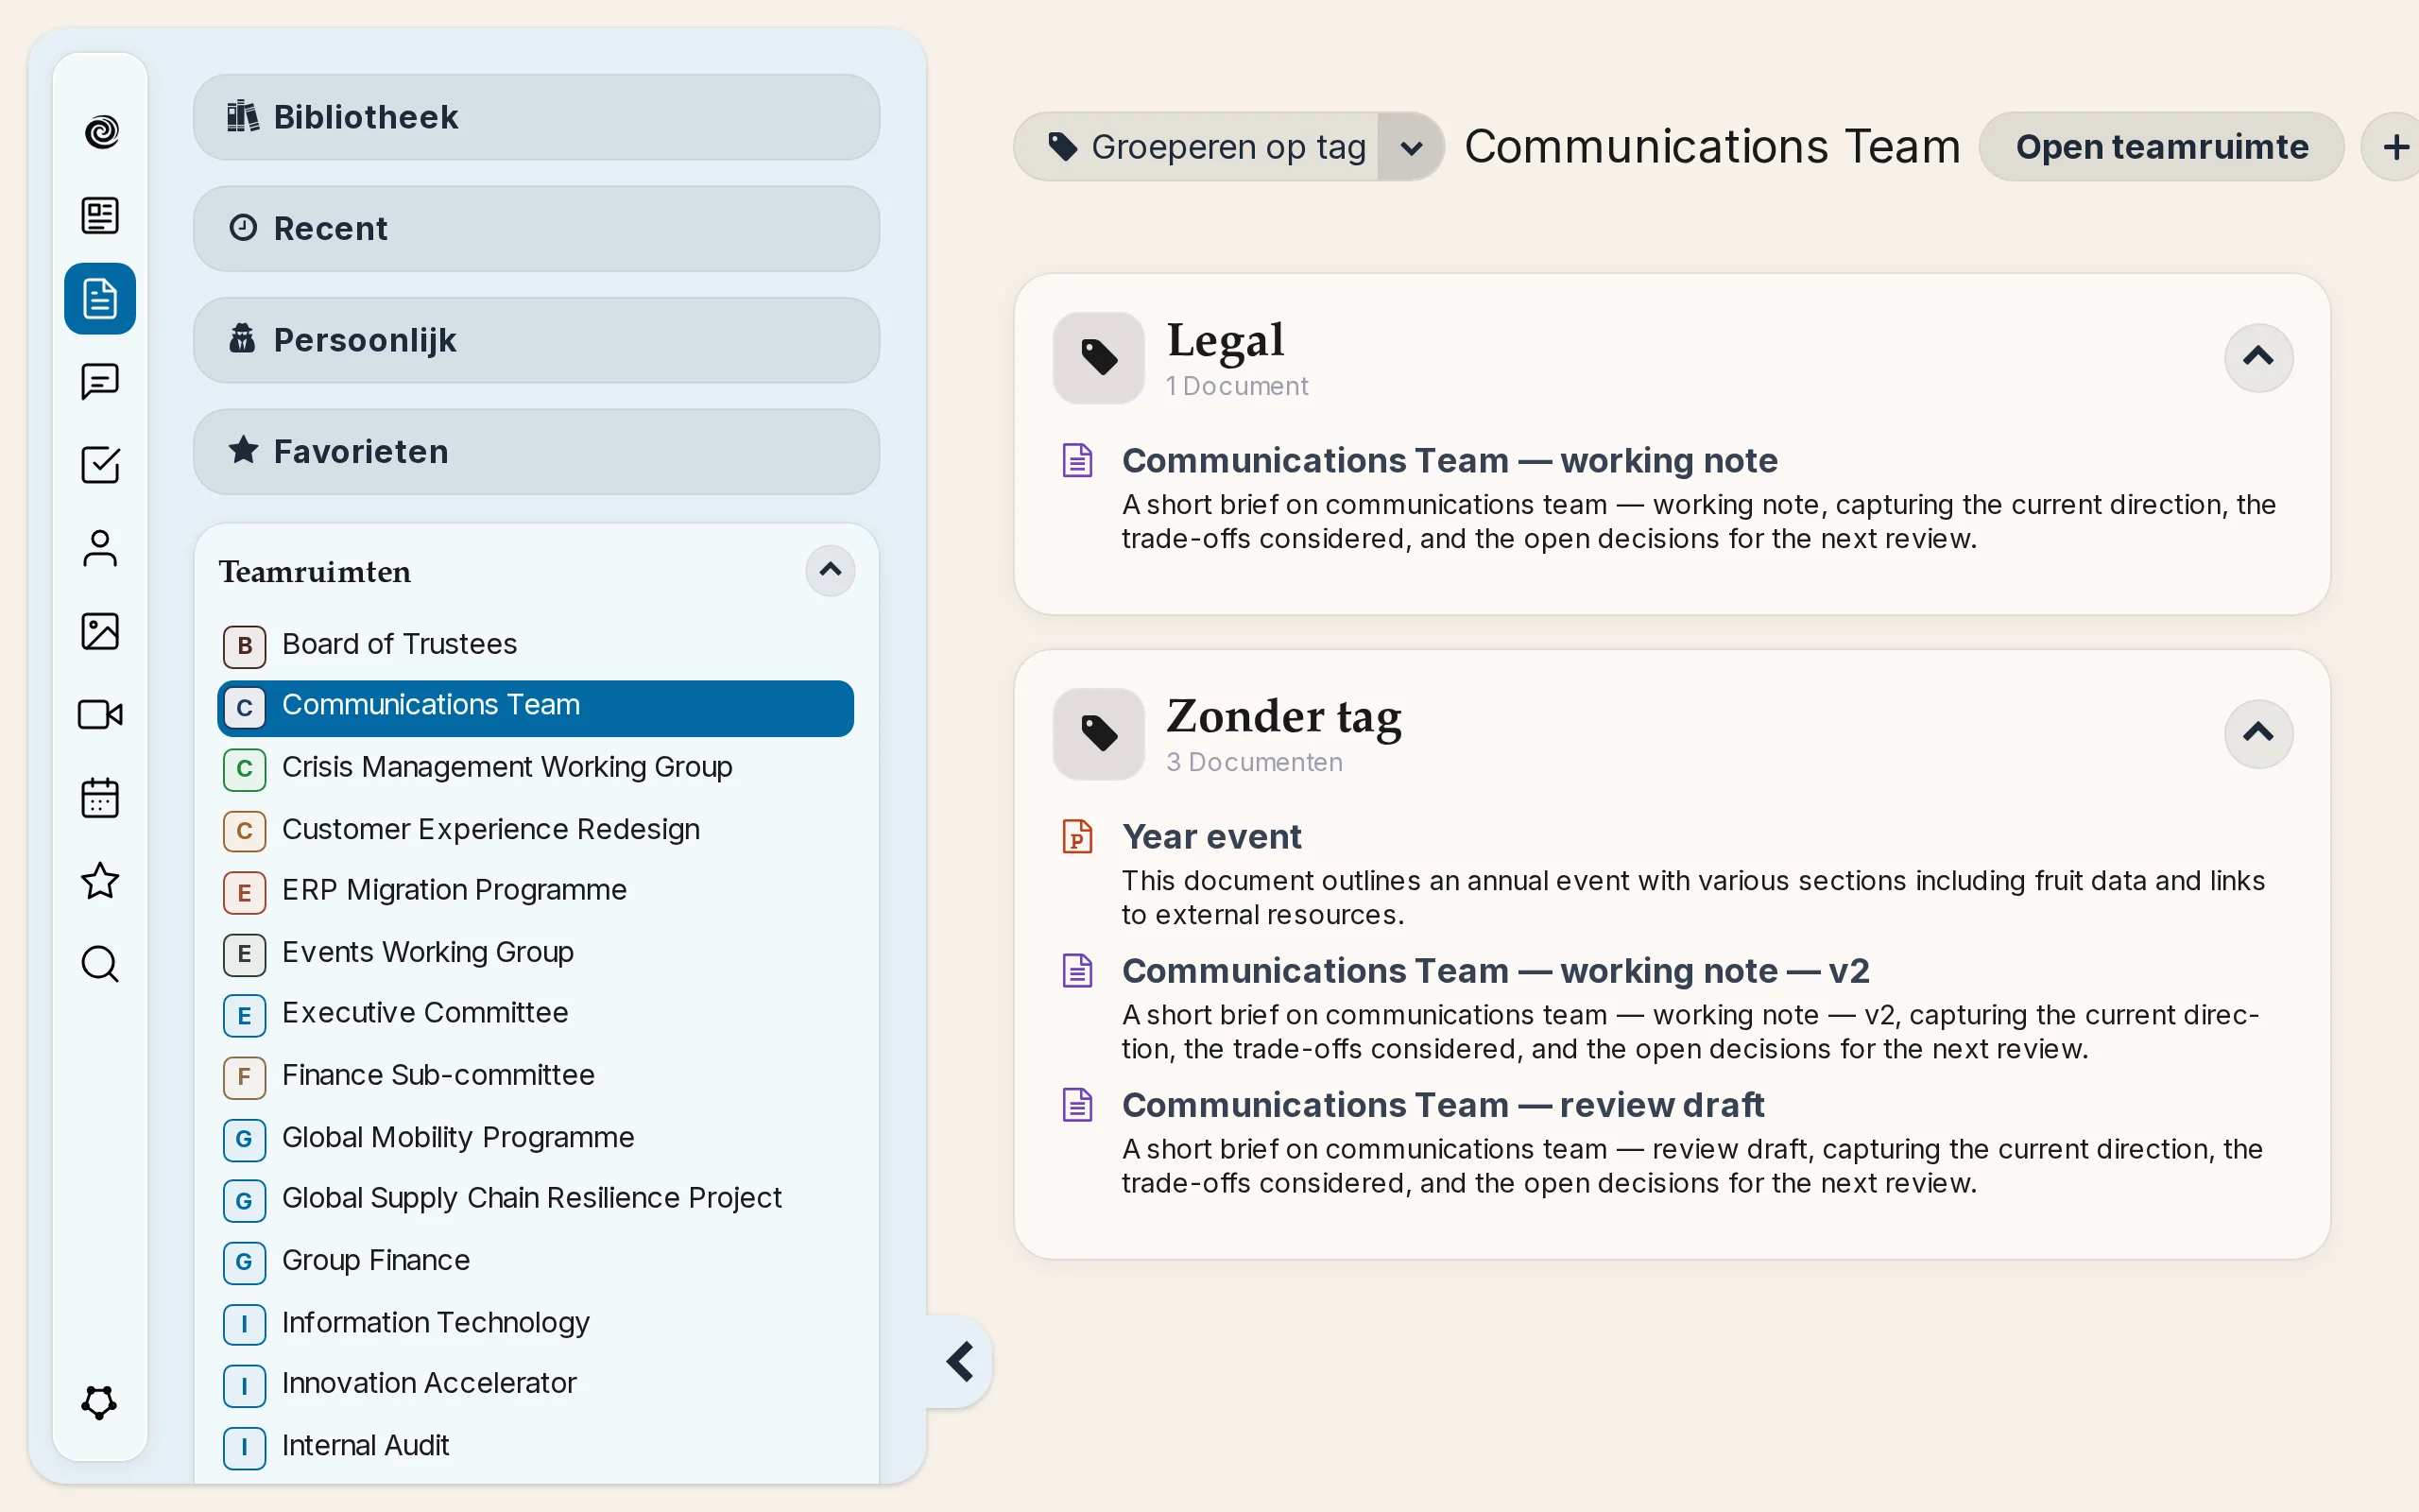Collapse the side panel with left chevron

tap(961, 1361)
